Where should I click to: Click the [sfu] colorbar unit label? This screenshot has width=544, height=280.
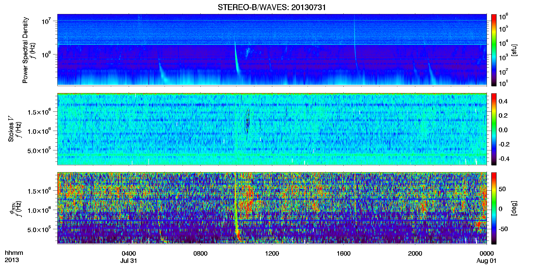(514, 50)
